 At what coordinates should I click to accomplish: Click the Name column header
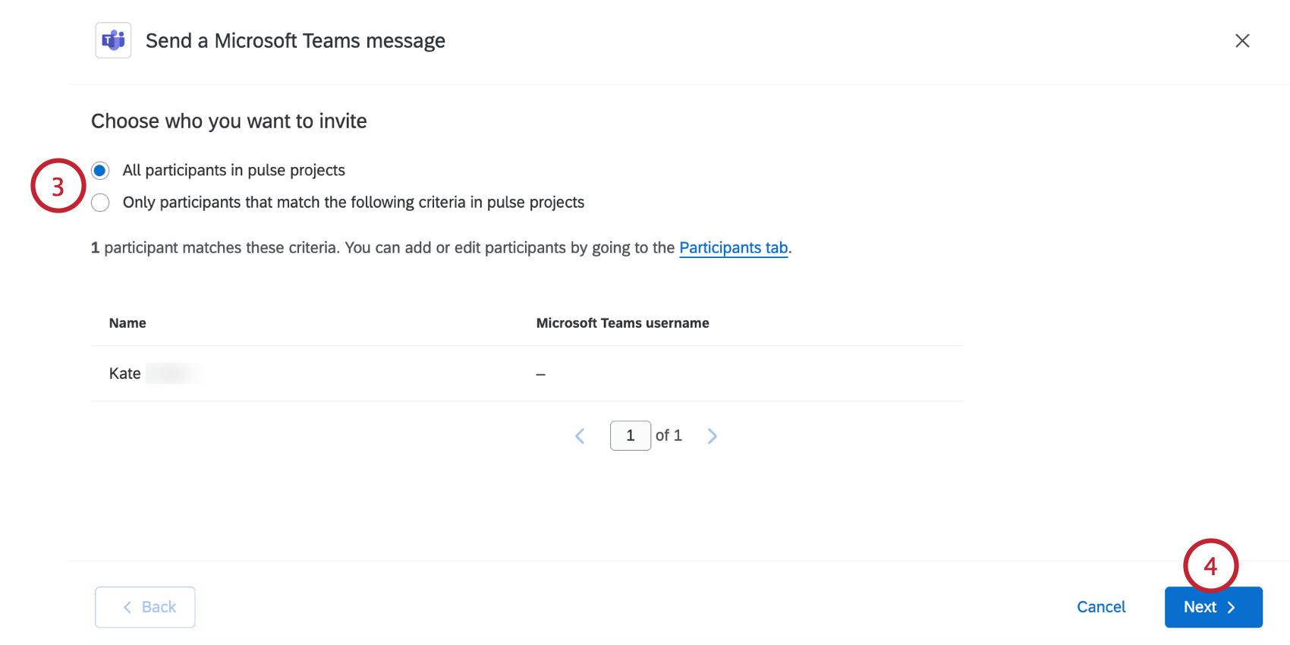click(127, 323)
